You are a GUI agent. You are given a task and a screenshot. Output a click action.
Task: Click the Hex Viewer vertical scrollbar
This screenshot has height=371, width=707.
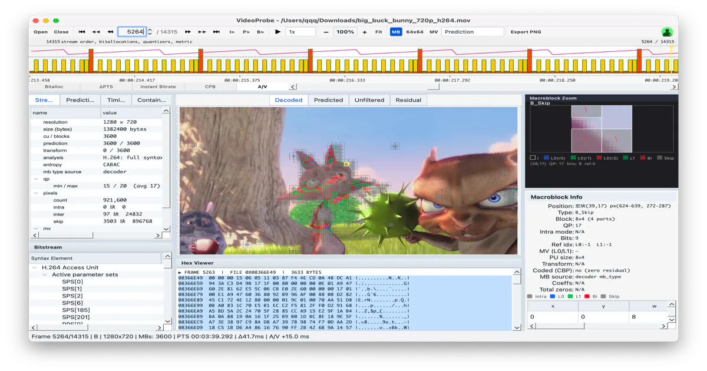517,300
